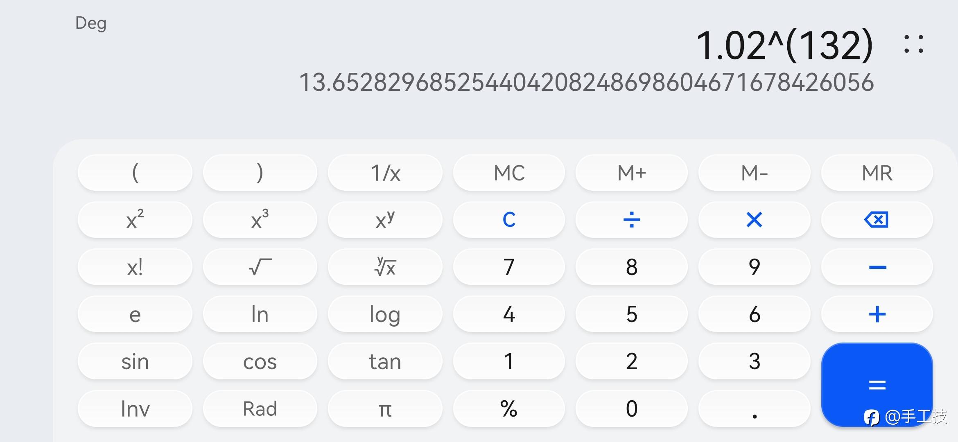The width and height of the screenshot is (958, 442).
Task: Tap the 1.02^(132) expression display
Action: point(784,45)
